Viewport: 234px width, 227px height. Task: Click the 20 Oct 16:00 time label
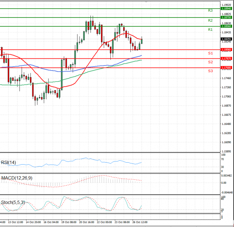pyautogui.click(x=87, y=222)
